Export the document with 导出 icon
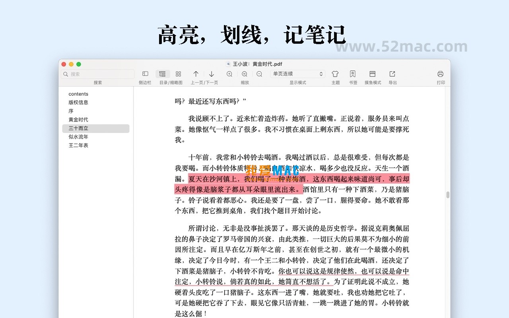The width and height of the screenshot is (509, 318). pyautogui.click(x=392, y=74)
